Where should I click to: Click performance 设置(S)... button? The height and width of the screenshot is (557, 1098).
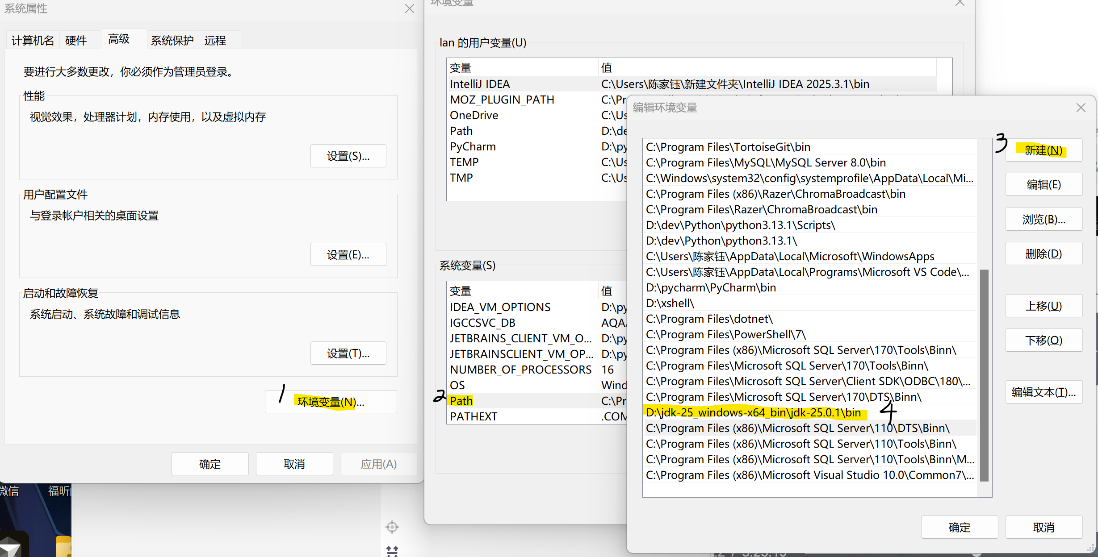tap(348, 156)
